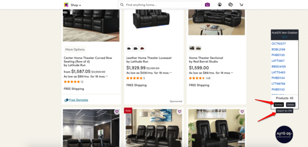
Task: Open the shopping cart icon
Action: [x=241, y=5]
